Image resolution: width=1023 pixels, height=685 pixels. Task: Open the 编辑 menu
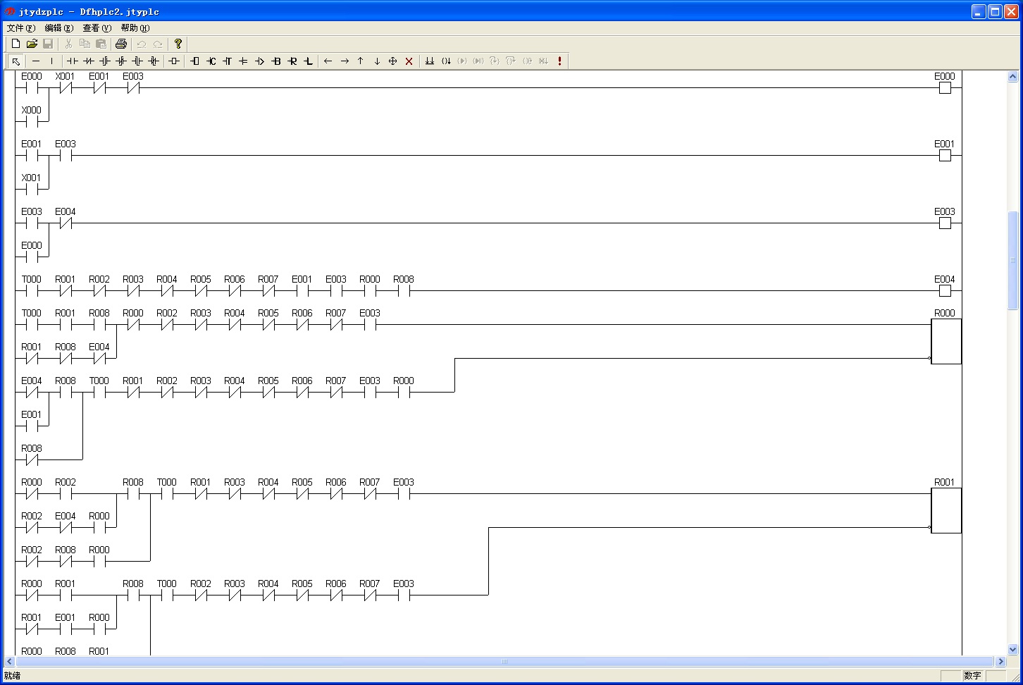[x=58, y=28]
